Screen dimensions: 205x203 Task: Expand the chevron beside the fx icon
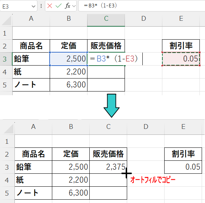[x=74, y=6]
